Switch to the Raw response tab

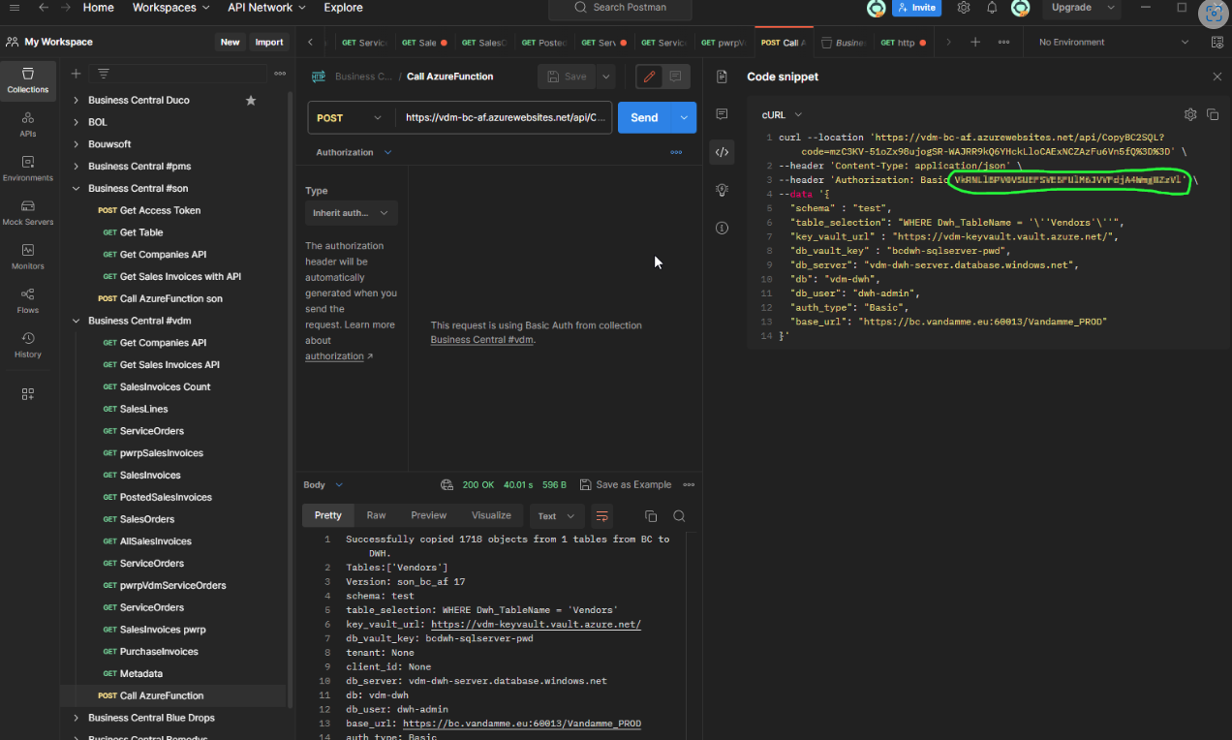tap(376, 515)
